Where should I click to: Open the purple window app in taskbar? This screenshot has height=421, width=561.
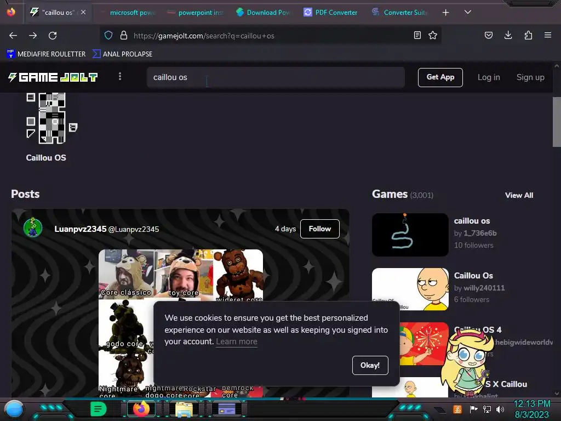click(226, 409)
